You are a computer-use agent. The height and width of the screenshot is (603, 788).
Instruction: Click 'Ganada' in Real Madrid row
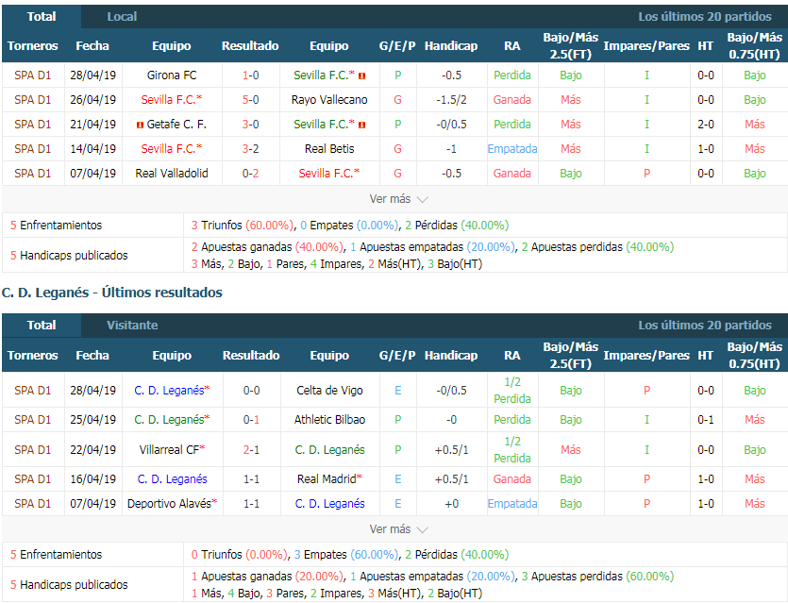(512, 478)
